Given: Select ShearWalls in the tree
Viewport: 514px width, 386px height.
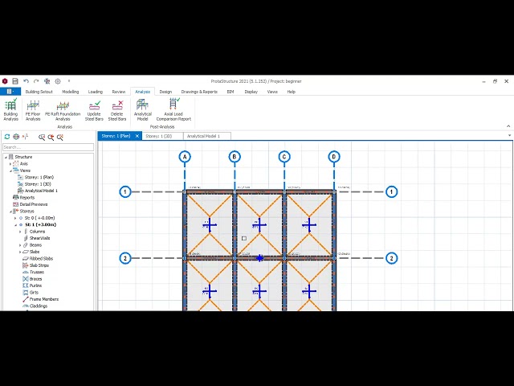Looking at the screenshot, I should [39, 238].
